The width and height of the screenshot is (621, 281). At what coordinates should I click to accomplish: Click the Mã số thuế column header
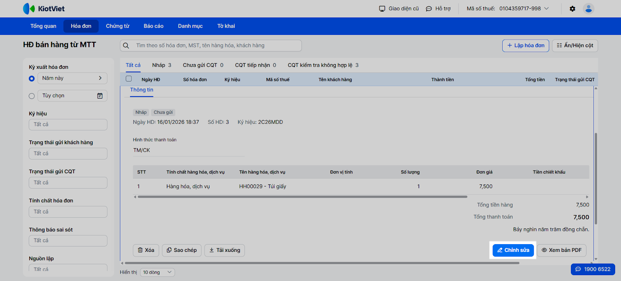click(x=278, y=80)
